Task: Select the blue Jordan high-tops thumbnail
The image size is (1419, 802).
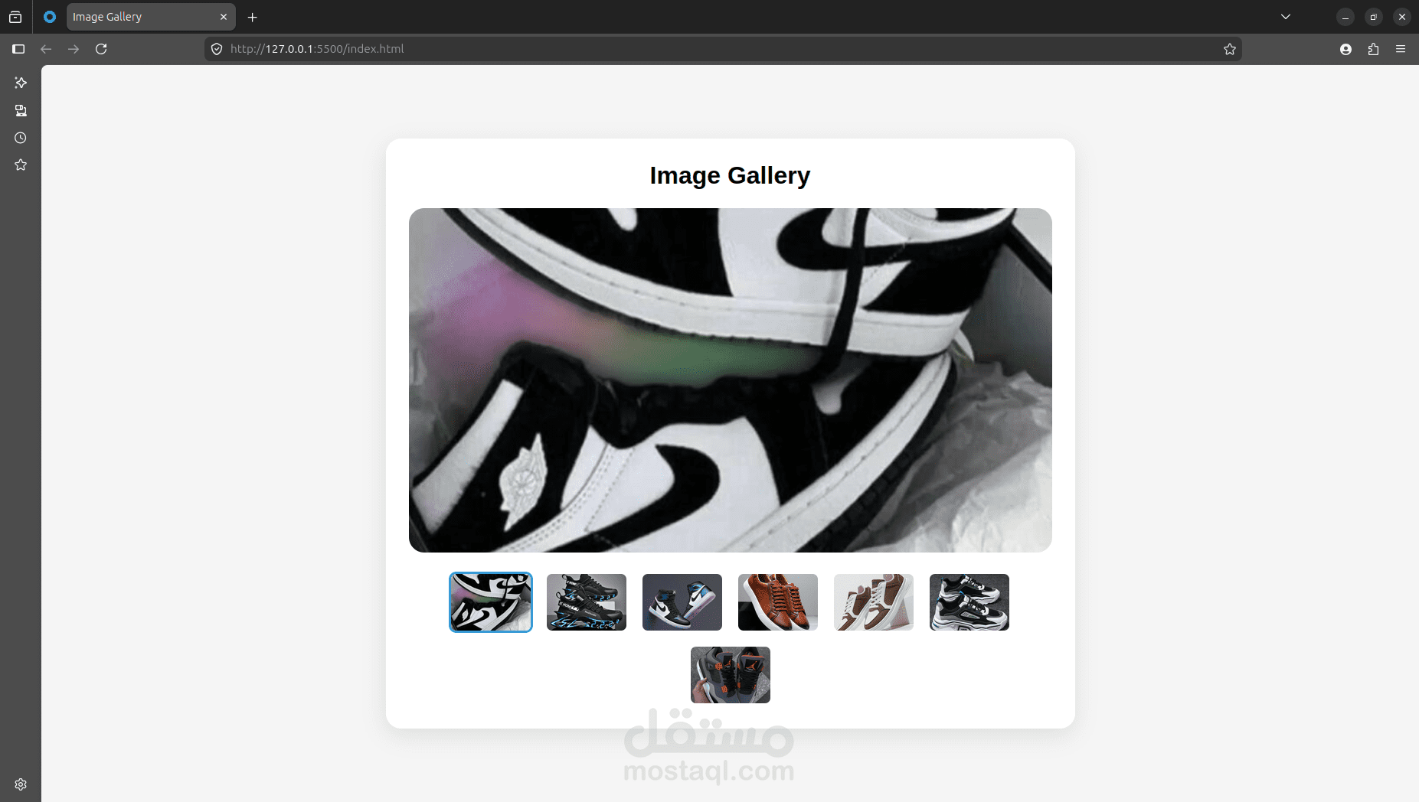Action: pyautogui.click(x=682, y=602)
